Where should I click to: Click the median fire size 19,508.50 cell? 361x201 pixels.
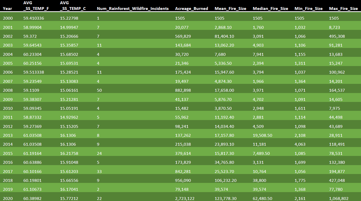click(x=263, y=135)
